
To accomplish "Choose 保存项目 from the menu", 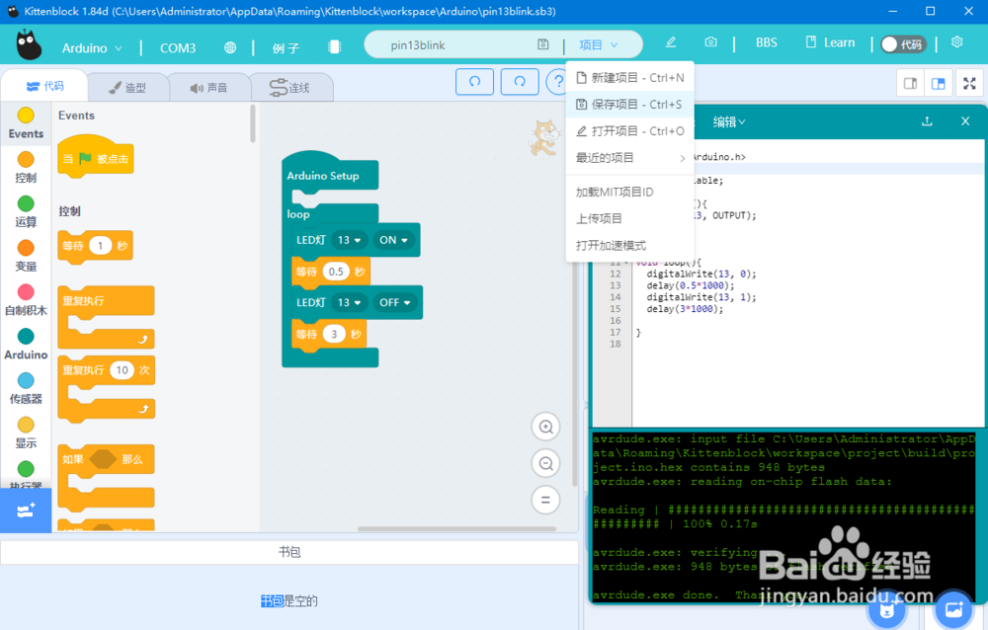I will coord(630,104).
